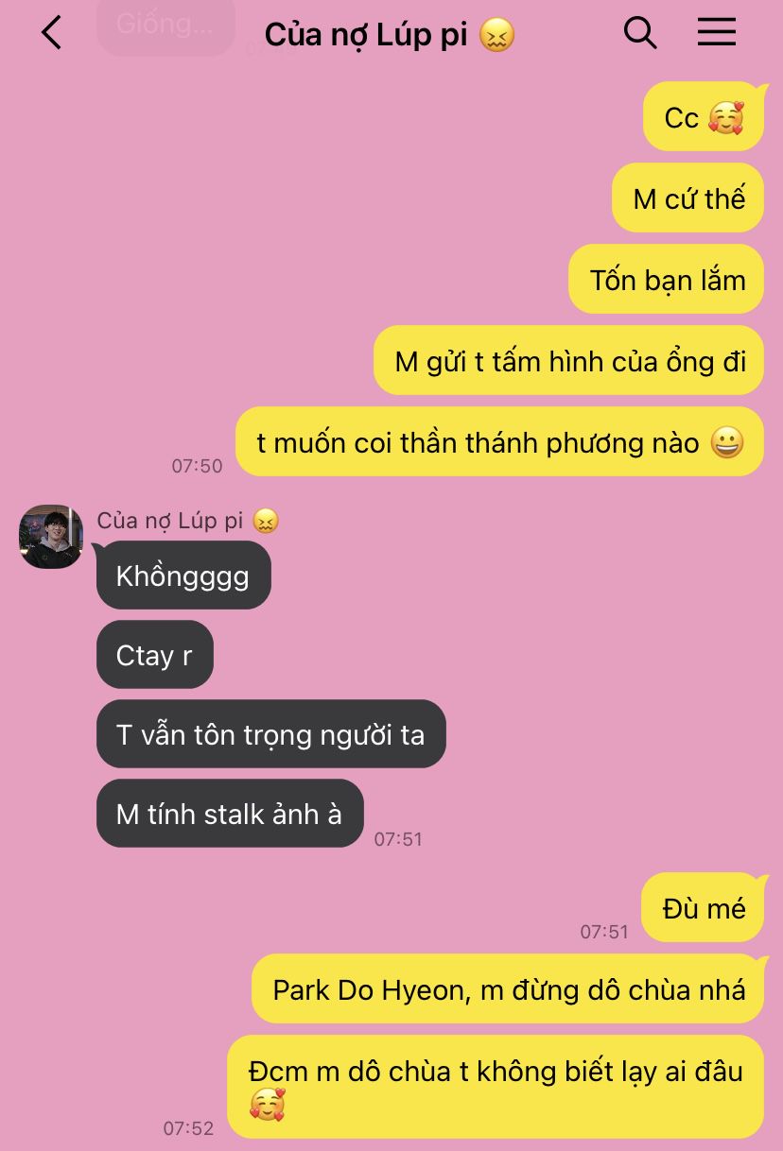The width and height of the screenshot is (783, 1151).
Task: Tap 'M tính stalk ảnh à' message
Action: [x=230, y=814]
